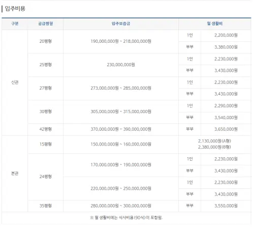Viewport: 254px width, 229px height.
Task: Select the 15평형 row label
Action: click(45, 144)
